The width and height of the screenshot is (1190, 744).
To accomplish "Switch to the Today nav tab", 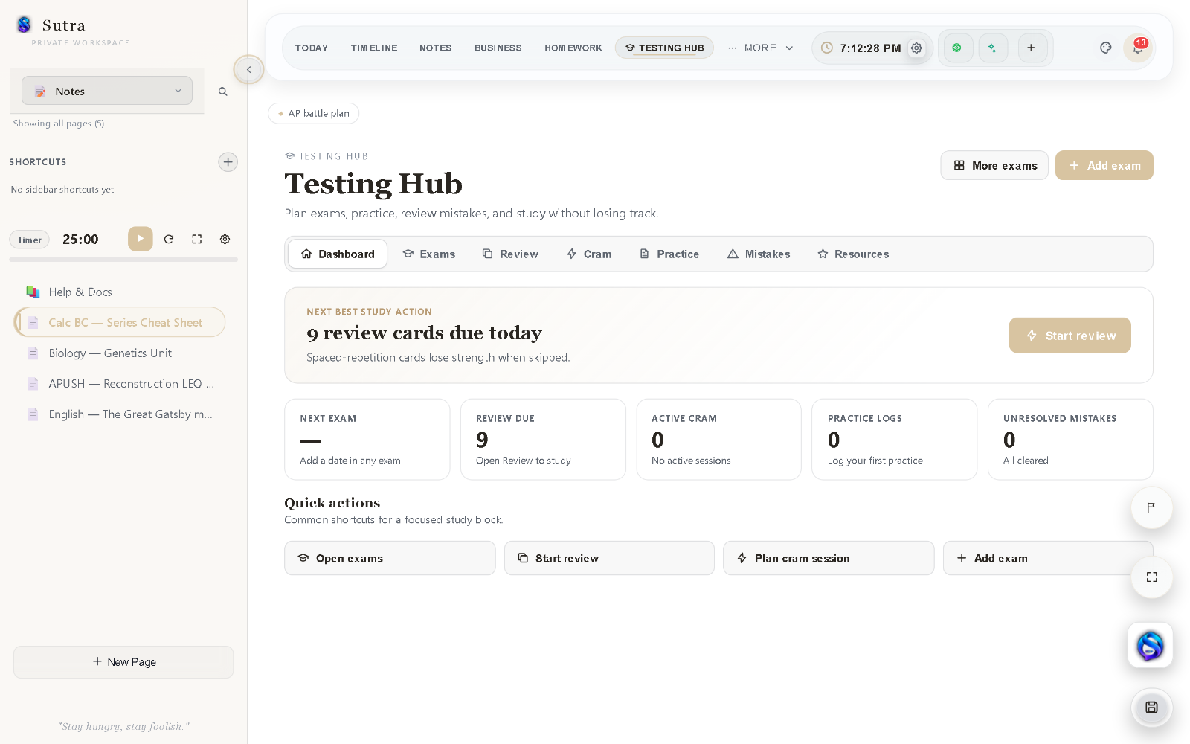I will (312, 48).
